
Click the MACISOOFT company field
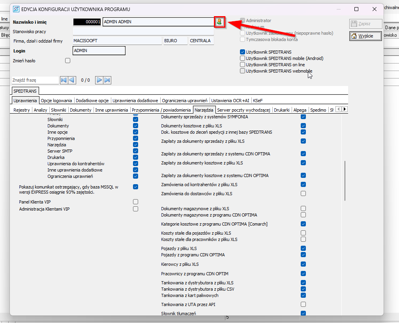[117, 41]
